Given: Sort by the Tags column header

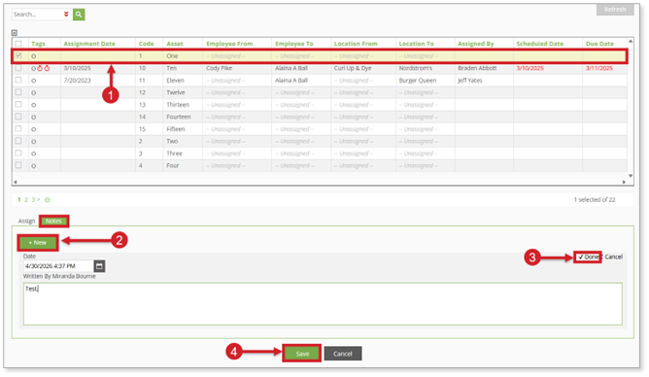Looking at the screenshot, I should (x=38, y=44).
